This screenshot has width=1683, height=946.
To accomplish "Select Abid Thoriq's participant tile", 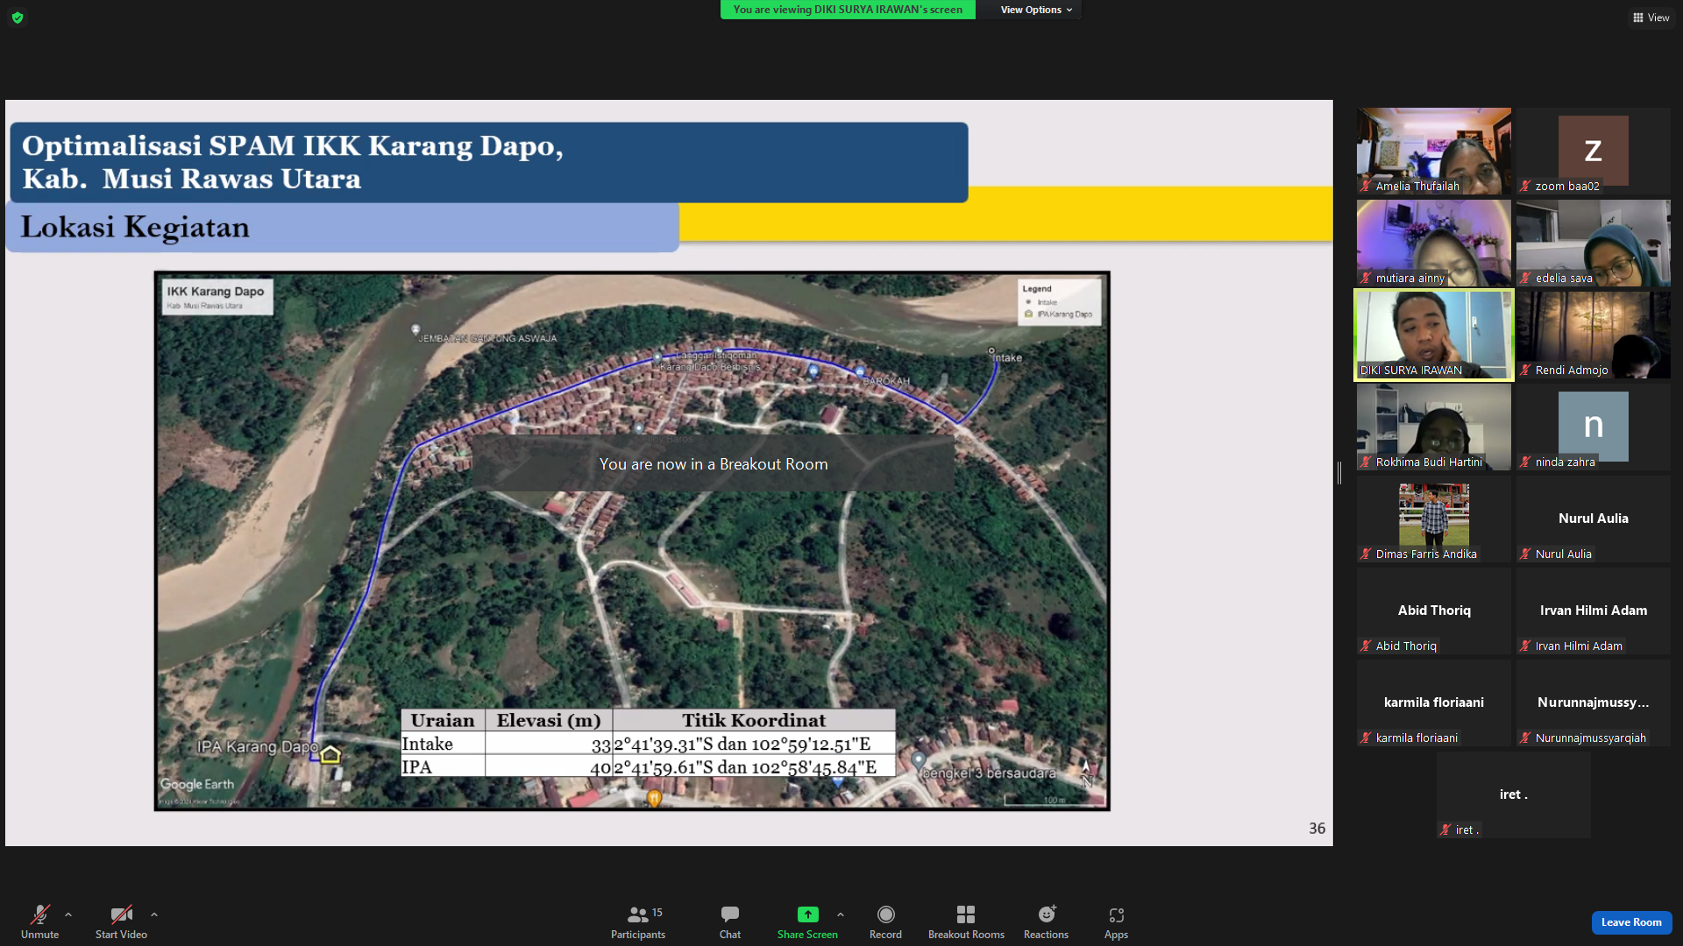I will pos(1434,611).
